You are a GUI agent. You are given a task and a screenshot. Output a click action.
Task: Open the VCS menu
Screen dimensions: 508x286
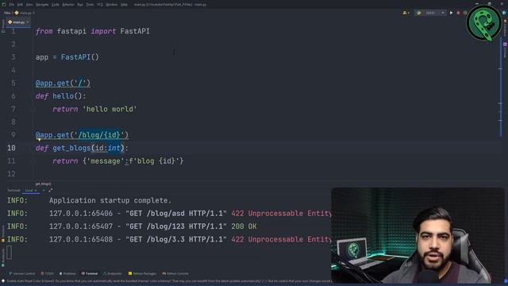pos(100,5)
